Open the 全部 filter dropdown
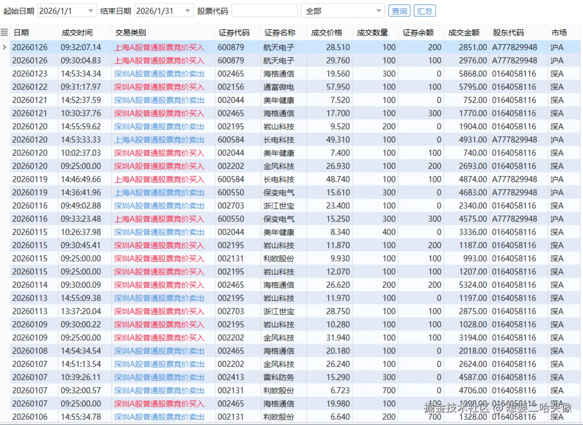Image resolution: width=583 pixels, height=425 pixels. [x=378, y=11]
